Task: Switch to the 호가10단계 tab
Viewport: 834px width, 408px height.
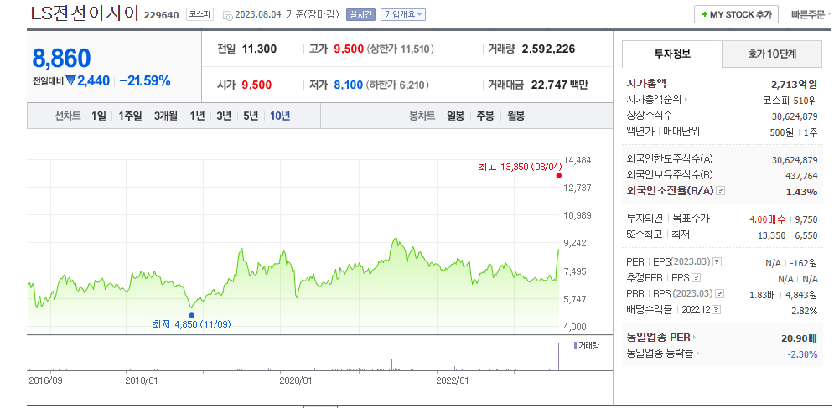Action: point(774,54)
